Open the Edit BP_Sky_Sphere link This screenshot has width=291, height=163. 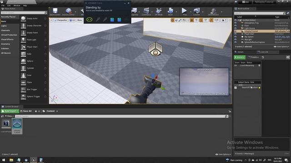click(x=282, y=37)
